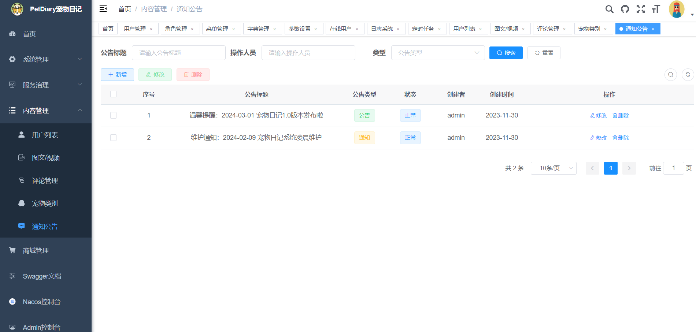Collapse the 内容管理 sidebar menu
696x332 pixels.
[x=46, y=111]
